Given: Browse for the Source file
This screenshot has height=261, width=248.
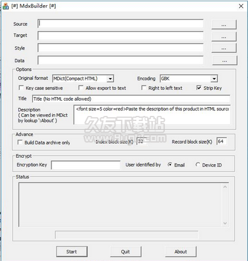Looking at the screenshot, I should [224, 25].
